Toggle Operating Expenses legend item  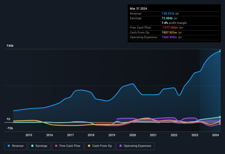pos(135,146)
